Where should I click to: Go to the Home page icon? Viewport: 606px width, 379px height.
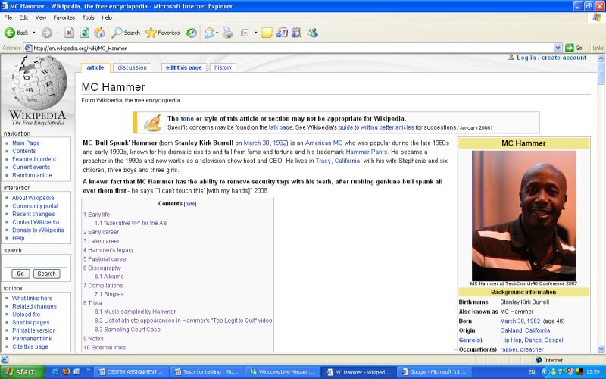[x=99, y=33]
